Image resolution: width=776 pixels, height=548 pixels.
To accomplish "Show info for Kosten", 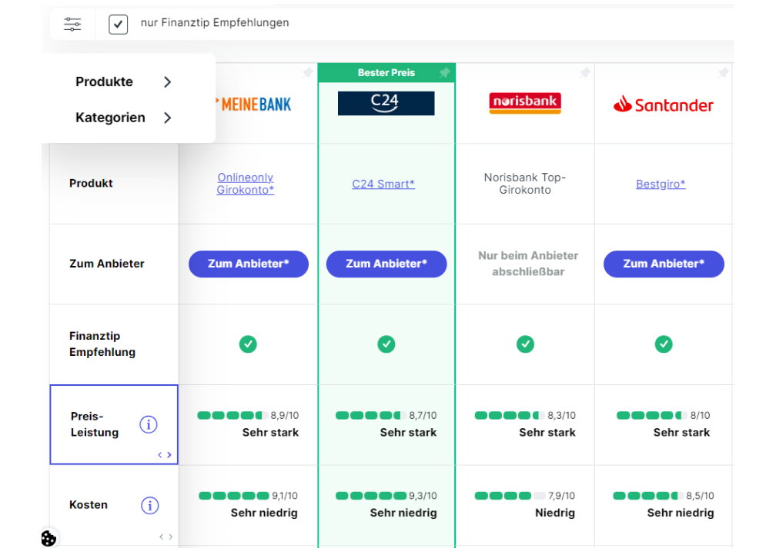I will [x=150, y=506].
